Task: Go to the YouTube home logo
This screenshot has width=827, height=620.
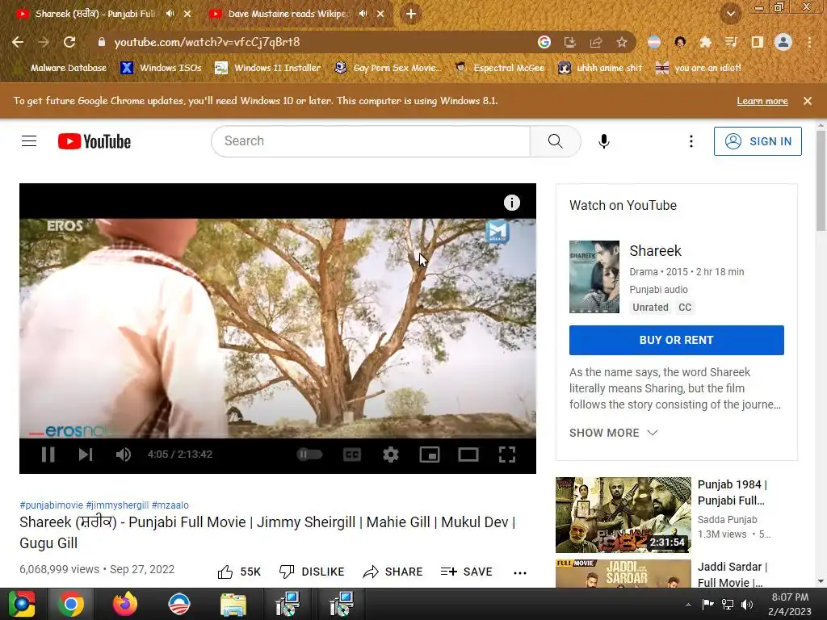Action: (94, 141)
